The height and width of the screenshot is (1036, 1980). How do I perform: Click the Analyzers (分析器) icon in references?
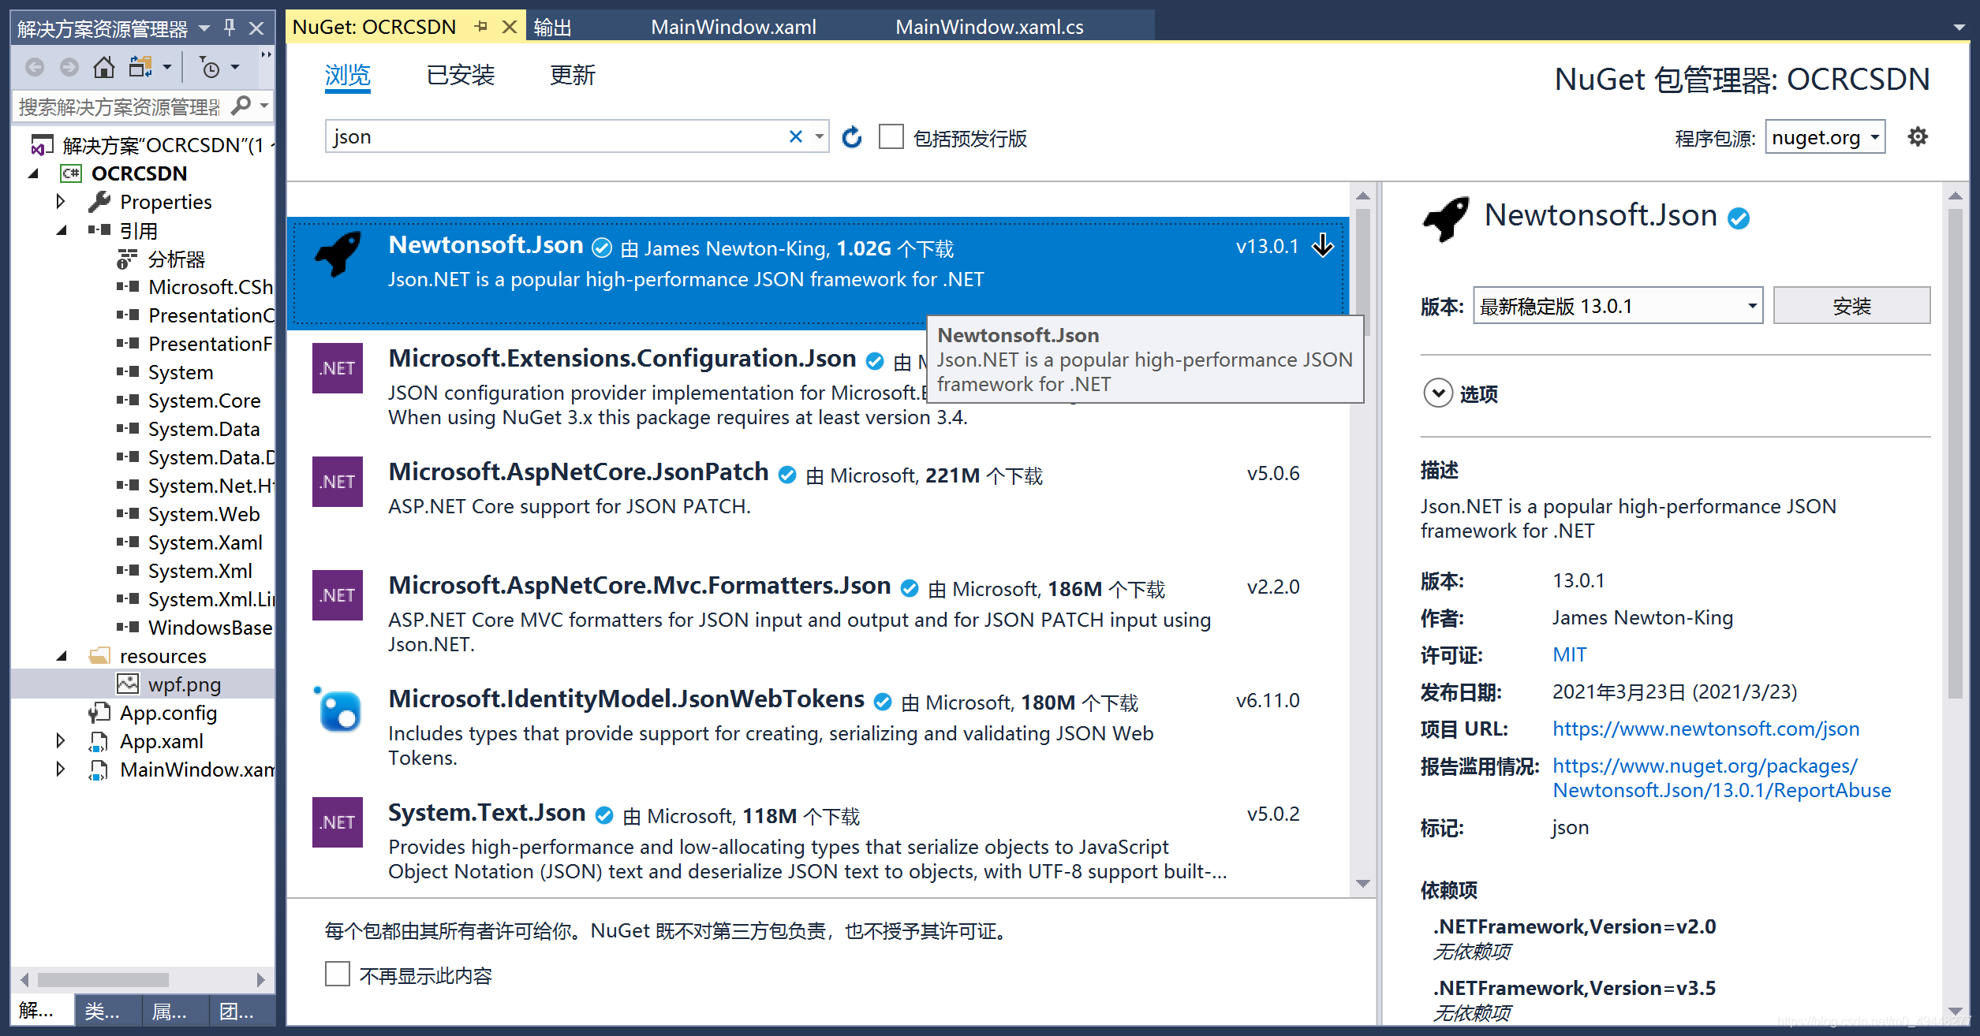tap(127, 259)
